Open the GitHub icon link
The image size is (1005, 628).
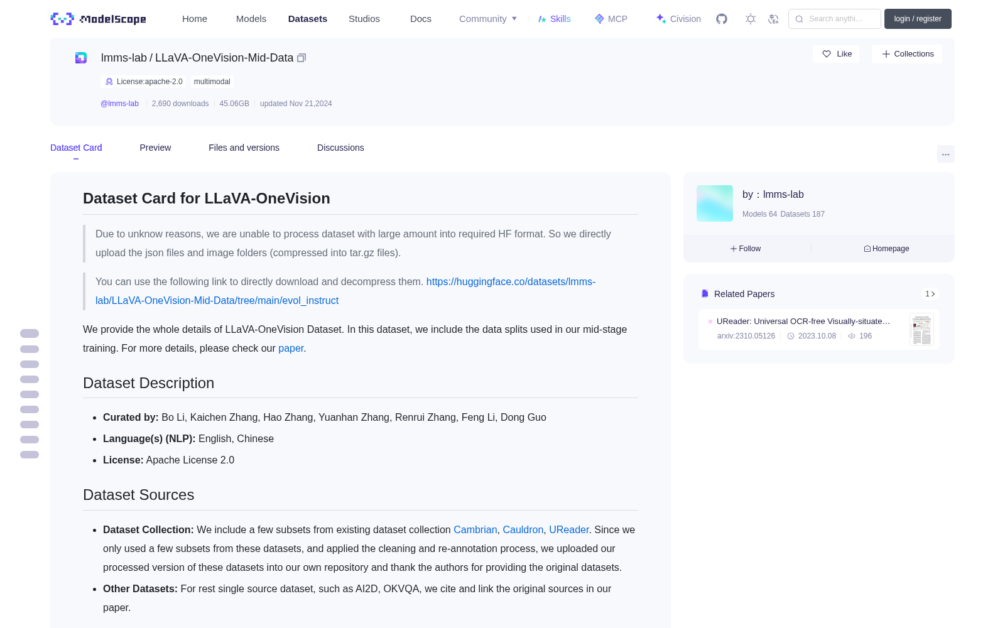pyautogui.click(x=722, y=19)
